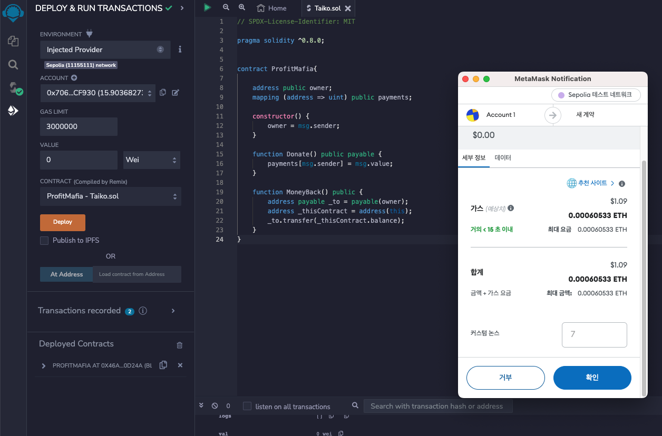This screenshot has width=662, height=436.
Task: Click the MetaMask popup vertical scrollbar
Action: pyautogui.click(x=644, y=279)
